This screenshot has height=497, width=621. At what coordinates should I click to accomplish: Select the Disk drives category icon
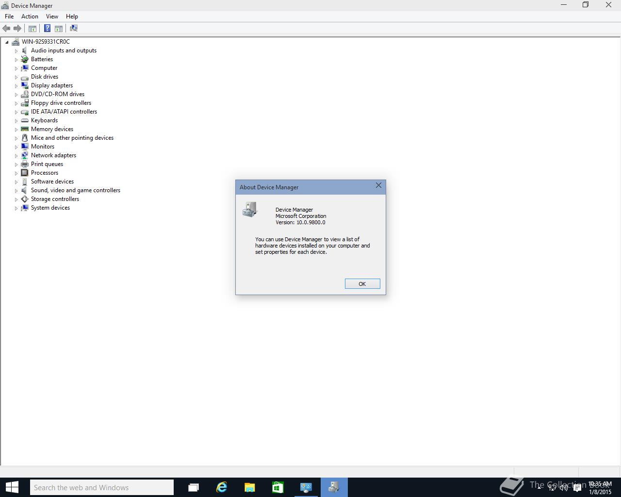[x=25, y=77]
